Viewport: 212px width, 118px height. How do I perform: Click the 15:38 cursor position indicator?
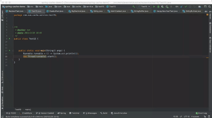[176, 116]
